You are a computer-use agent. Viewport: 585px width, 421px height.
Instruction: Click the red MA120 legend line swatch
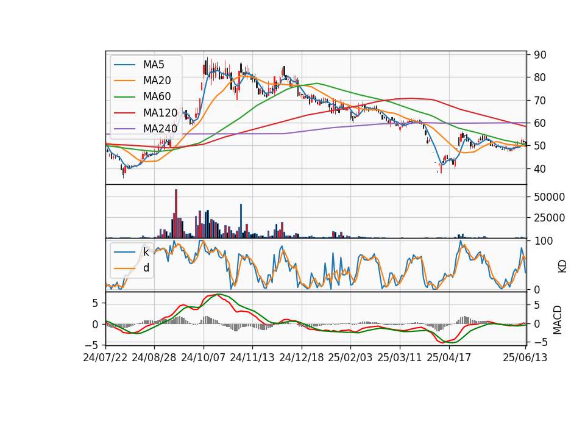coord(124,113)
